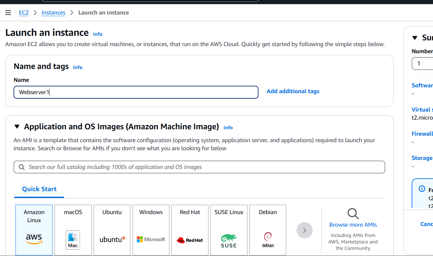Viewport: 433px width, 256px height.
Task: Click the AMI catalog search field
Action: point(199,167)
